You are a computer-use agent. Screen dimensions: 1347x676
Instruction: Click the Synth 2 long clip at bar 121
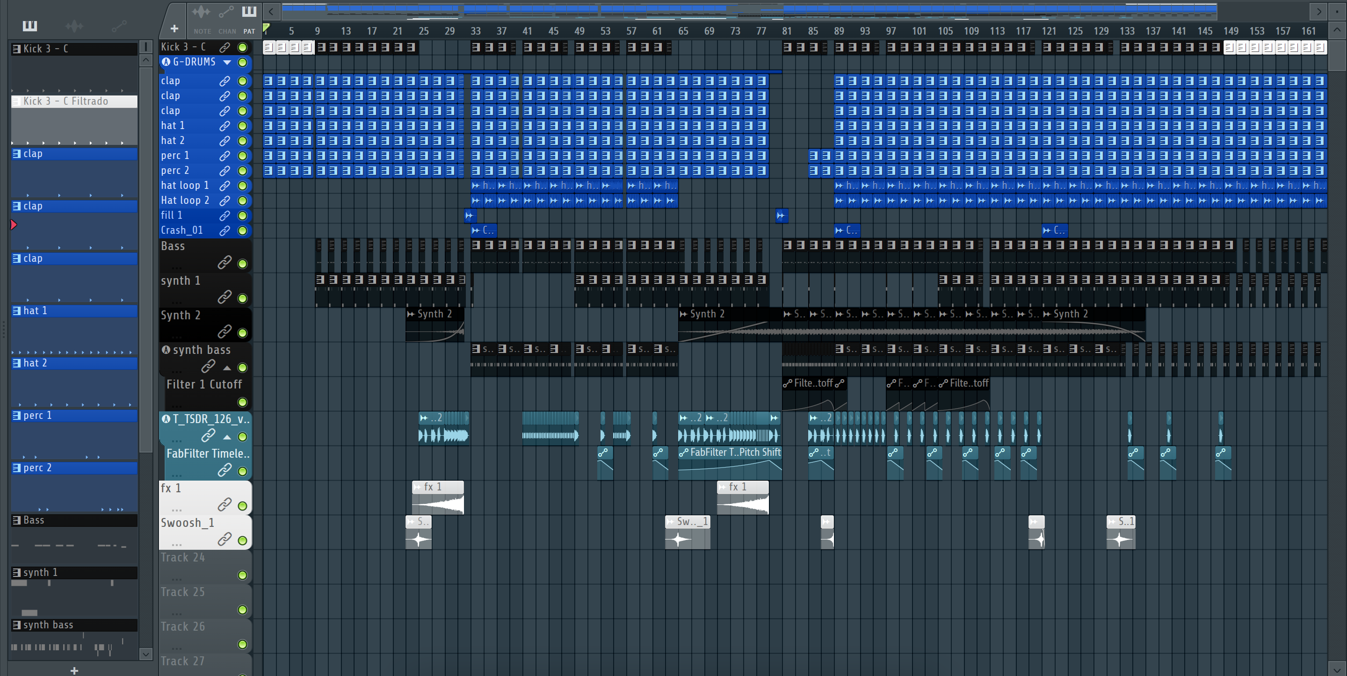coord(1094,324)
